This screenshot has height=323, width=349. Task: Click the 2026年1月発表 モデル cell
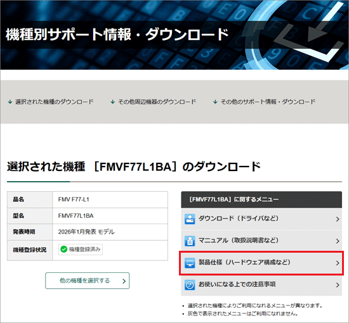110,232
